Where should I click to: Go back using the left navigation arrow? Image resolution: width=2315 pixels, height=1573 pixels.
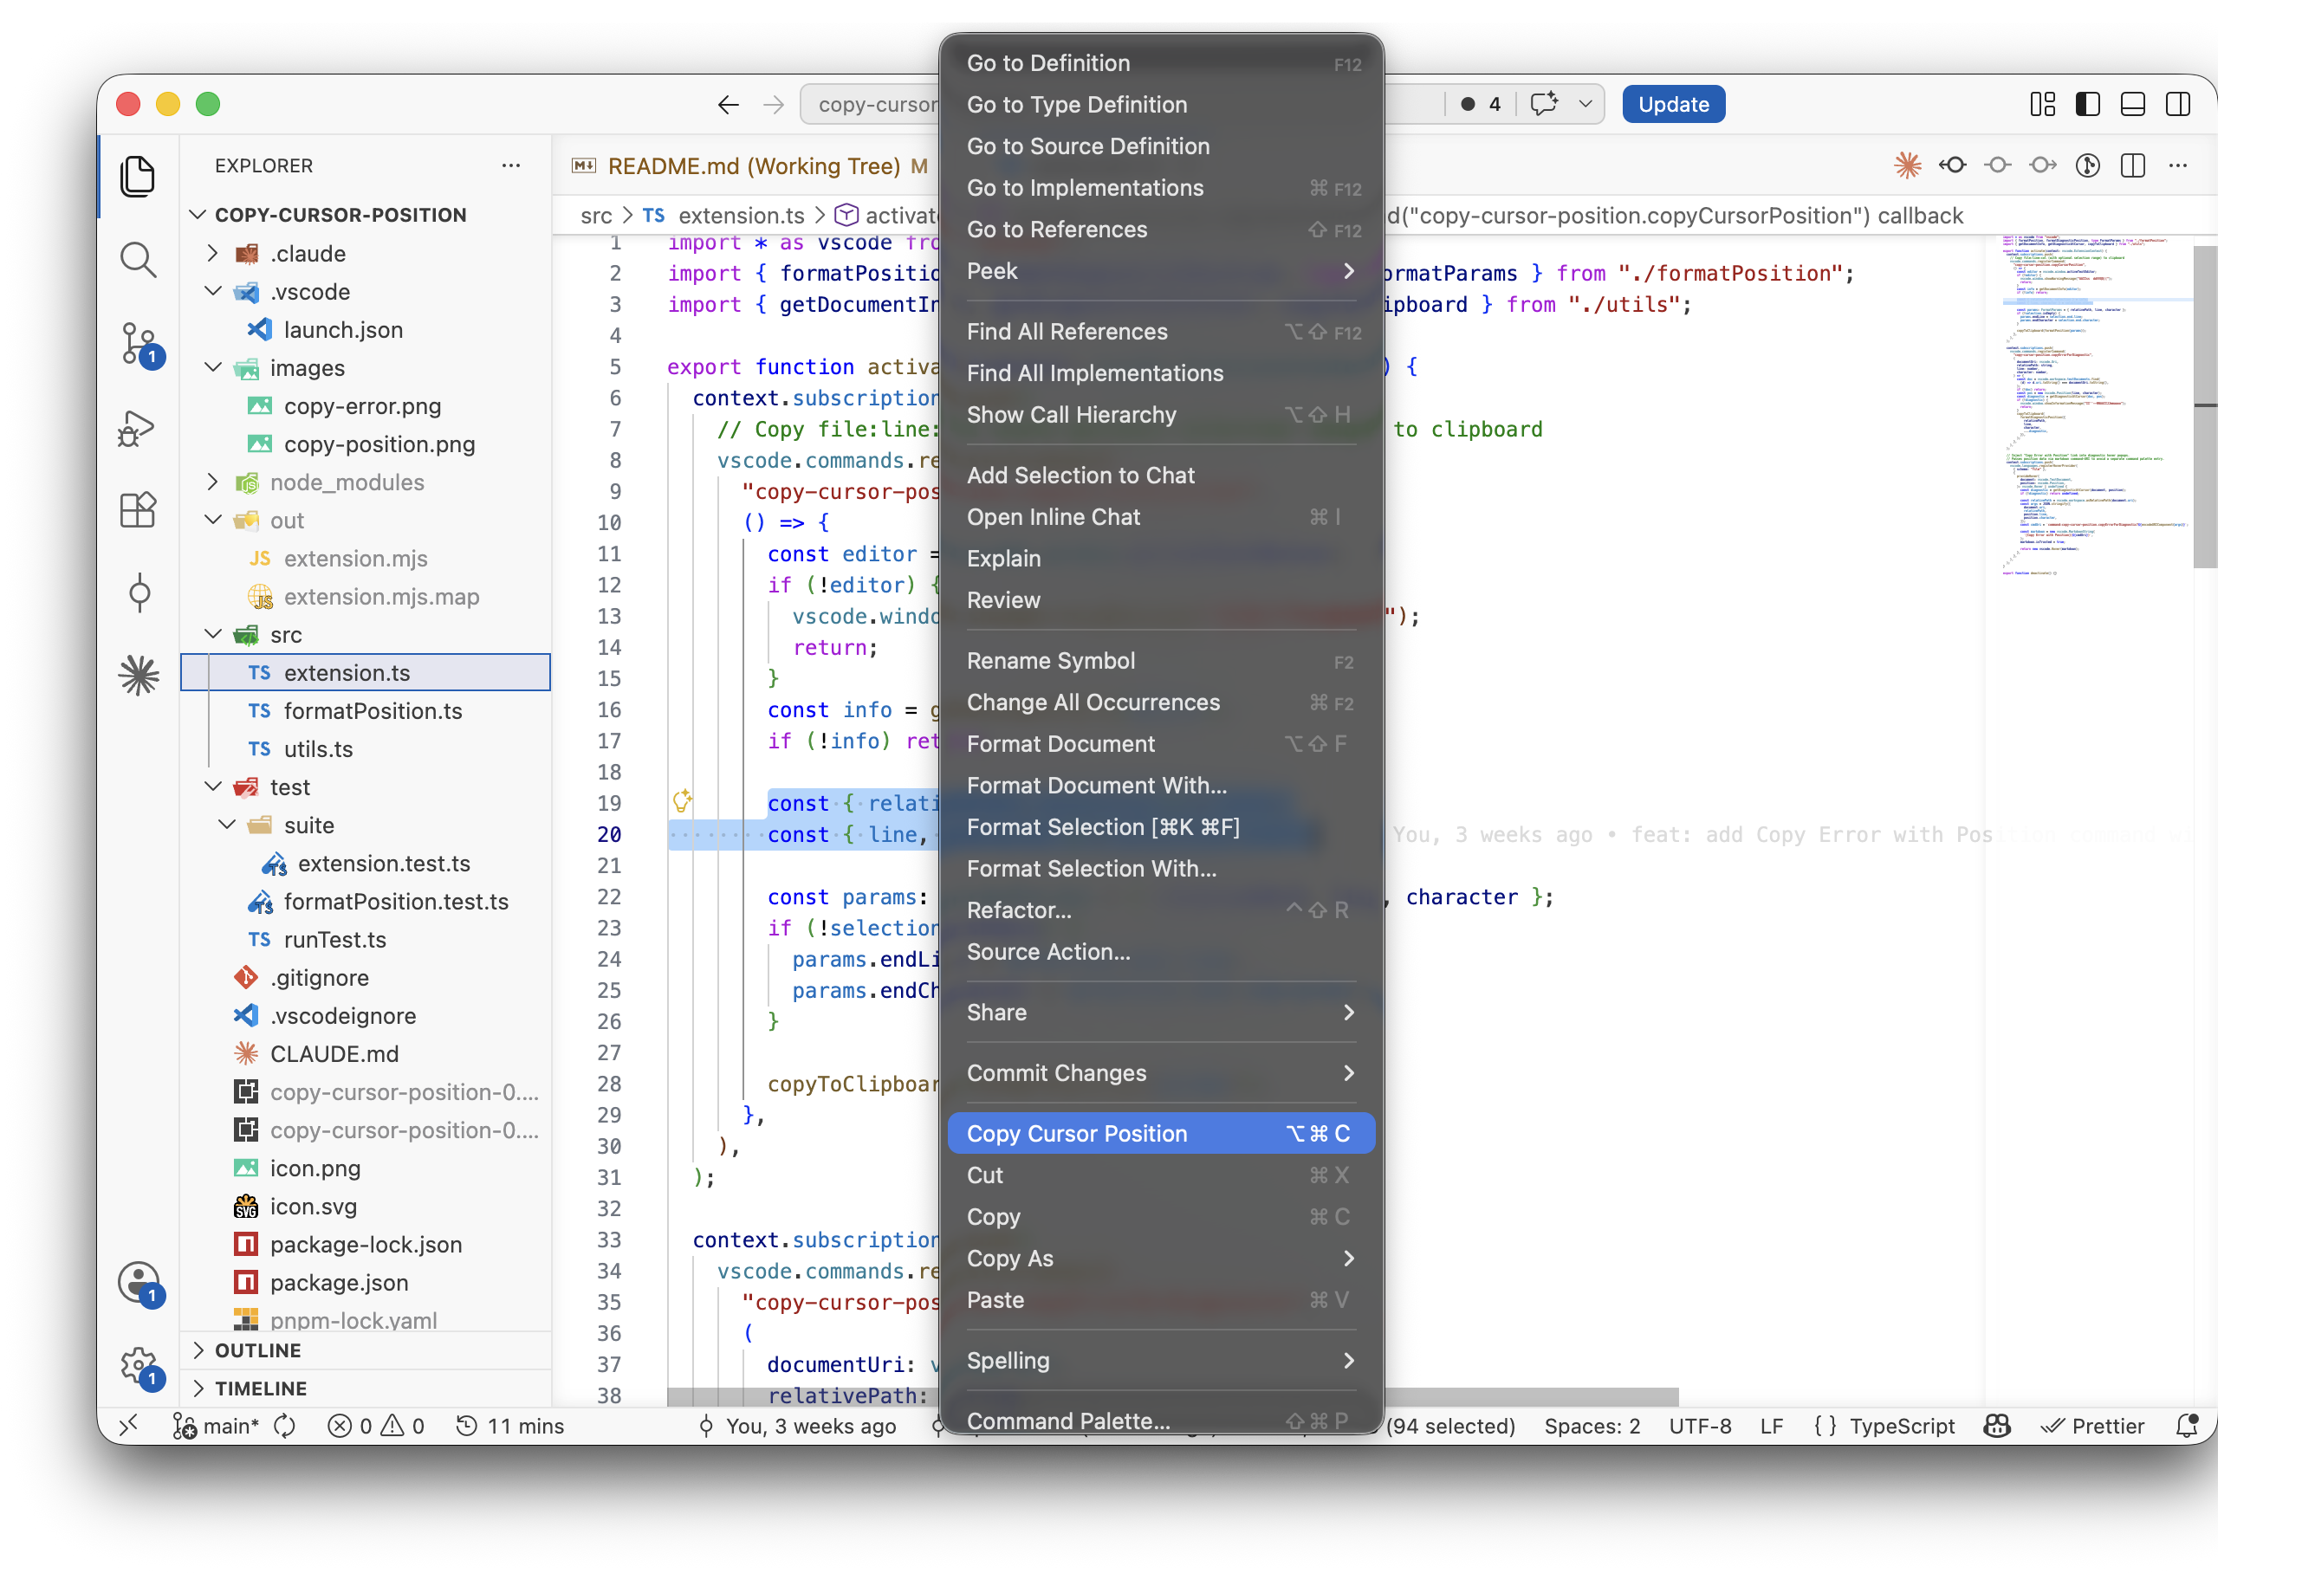(728, 105)
